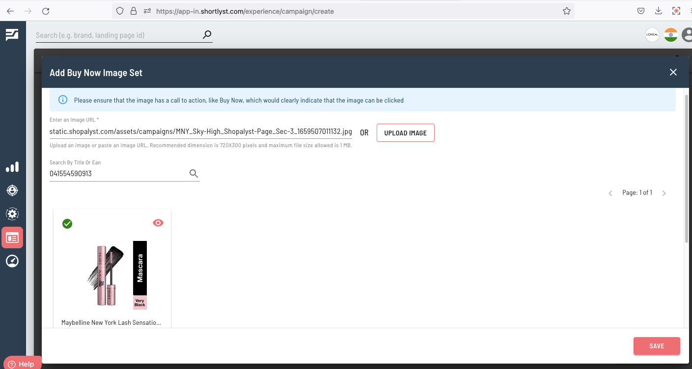This screenshot has width=692, height=369.
Task: Open the speedometer dashboard sidebar icon
Action: pyautogui.click(x=12, y=261)
